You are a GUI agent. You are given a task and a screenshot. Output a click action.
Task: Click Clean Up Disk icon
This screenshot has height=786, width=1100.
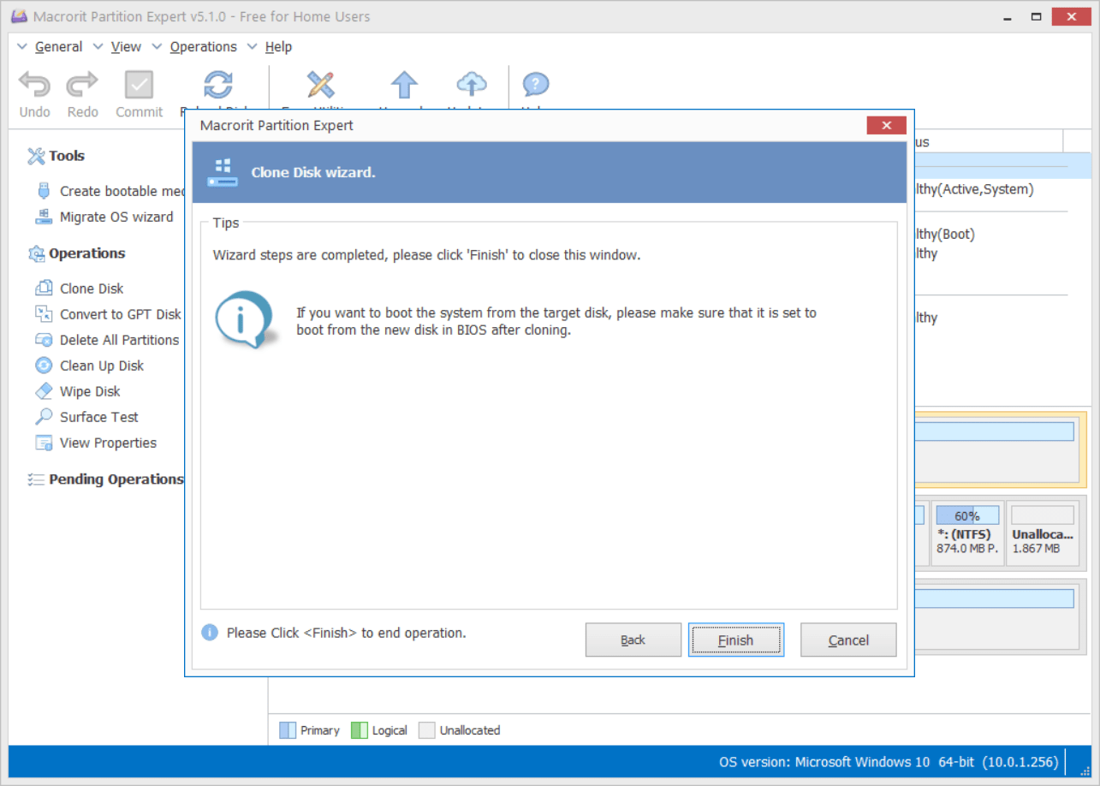(x=44, y=366)
